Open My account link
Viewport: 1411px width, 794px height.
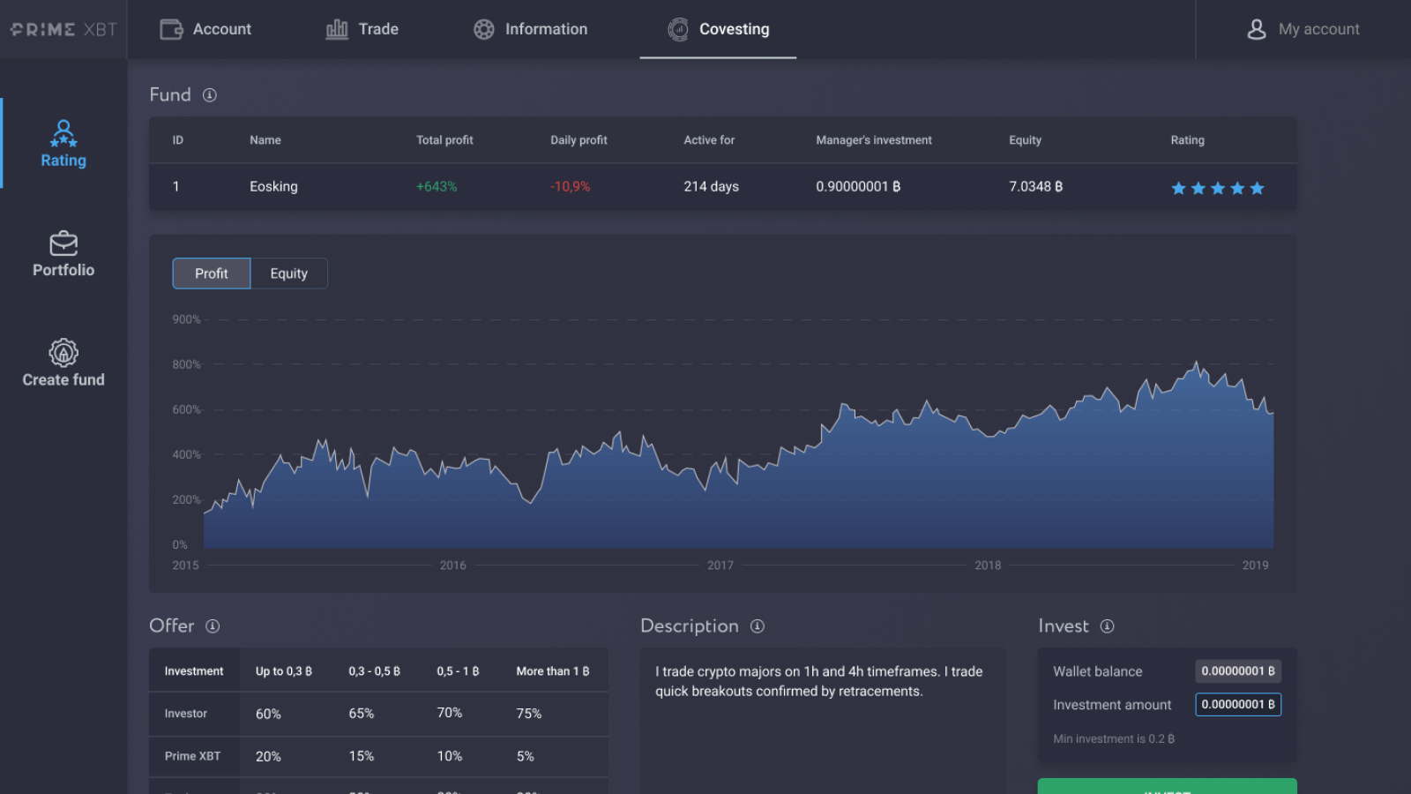click(1303, 29)
